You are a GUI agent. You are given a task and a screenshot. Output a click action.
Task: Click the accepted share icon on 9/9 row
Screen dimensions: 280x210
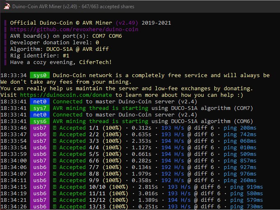55,180
